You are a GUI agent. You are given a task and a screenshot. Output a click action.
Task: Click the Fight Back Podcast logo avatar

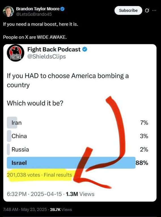pyautogui.click(x=16, y=53)
